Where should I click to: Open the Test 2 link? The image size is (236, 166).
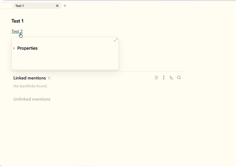pyautogui.click(x=17, y=31)
